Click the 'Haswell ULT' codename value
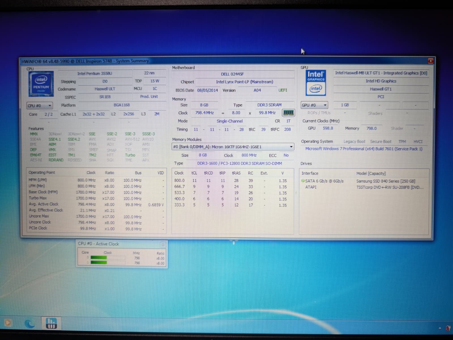 [105, 89]
